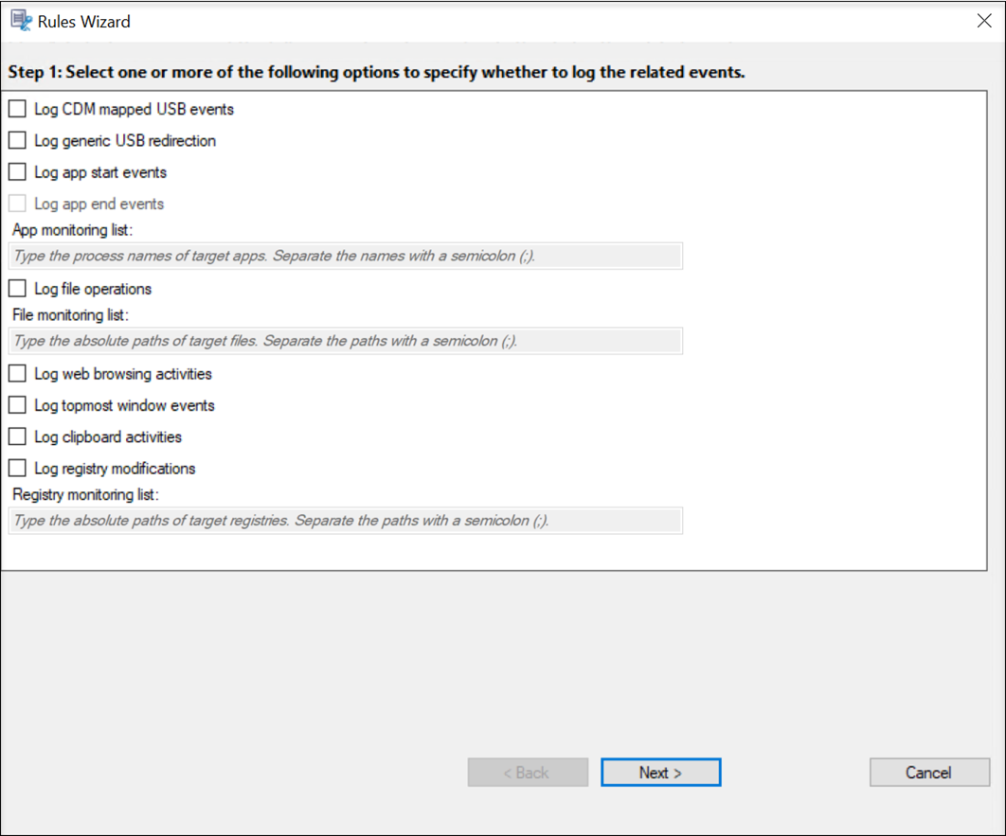The height and width of the screenshot is (836, 1006).
Task: Focus the File monitoring list input box
Action: (x=345, y=341)
